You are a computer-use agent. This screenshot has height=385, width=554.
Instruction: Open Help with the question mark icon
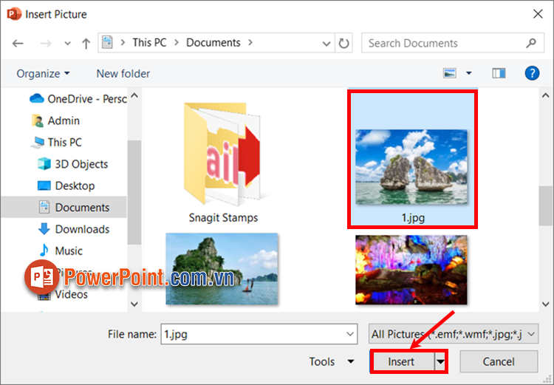(532, 73)
